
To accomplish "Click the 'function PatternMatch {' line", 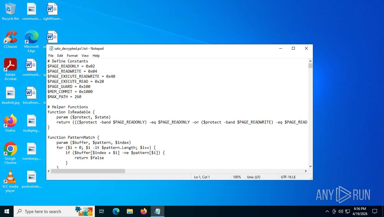I will pos(73,137).
